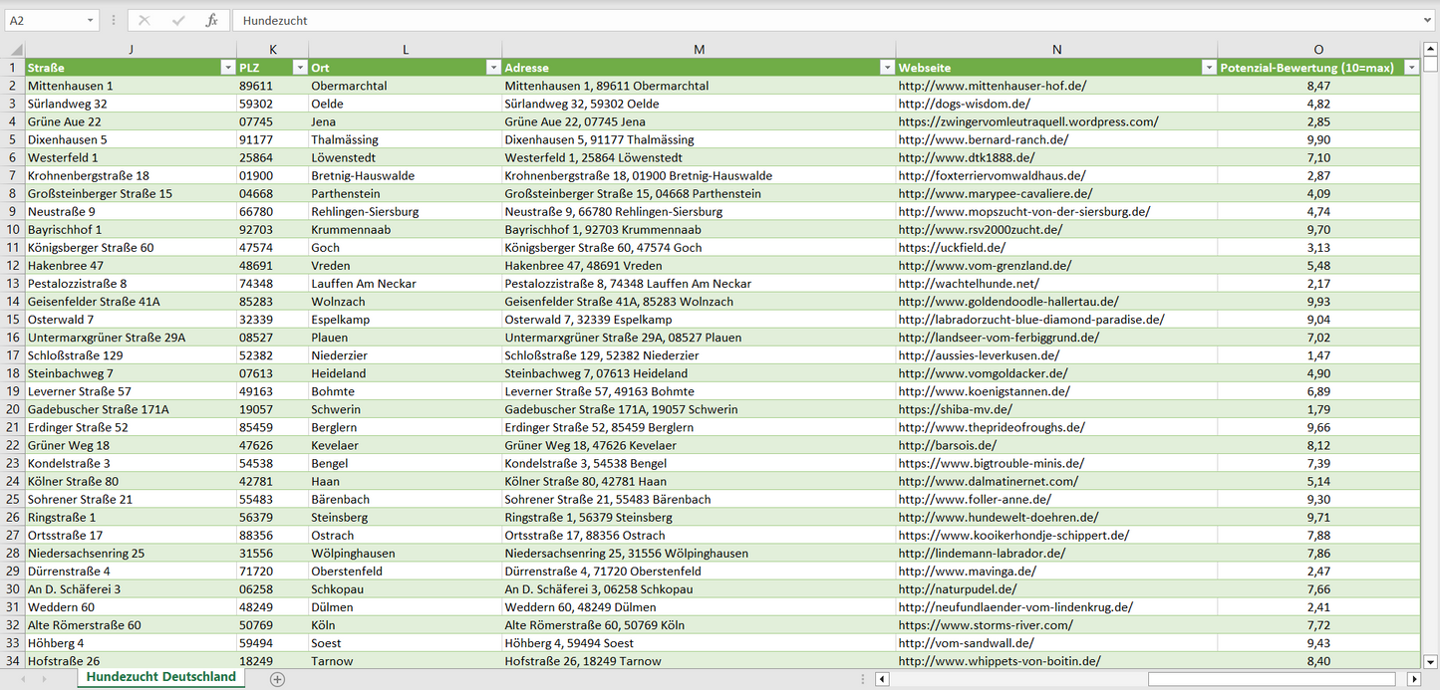Click the Cancel (X) icon beside formula bar
1440x690 pixels.
(x=144, y=19)
